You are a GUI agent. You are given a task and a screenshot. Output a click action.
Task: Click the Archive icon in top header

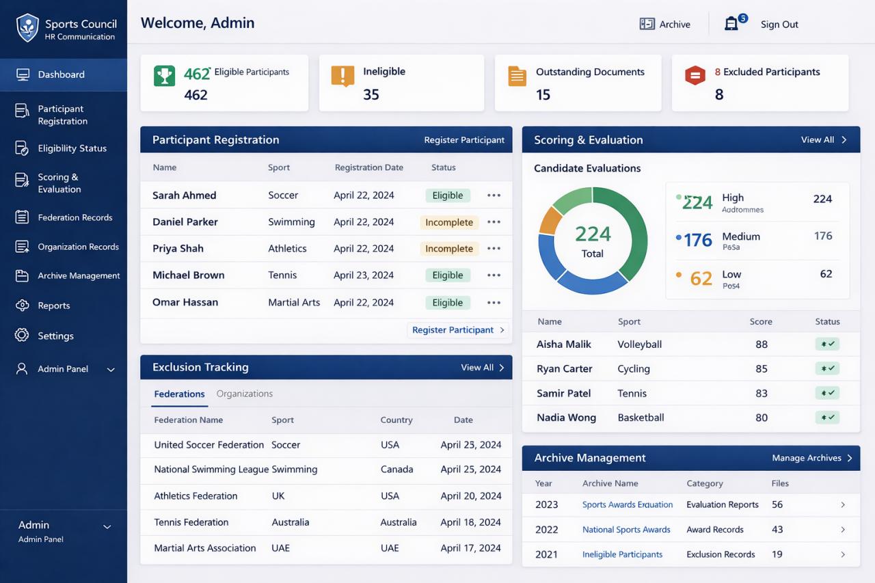pos(647,24)
